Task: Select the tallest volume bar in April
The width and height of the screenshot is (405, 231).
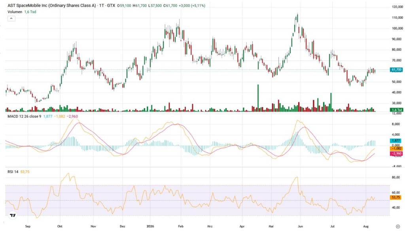Action: click(258, 98)
